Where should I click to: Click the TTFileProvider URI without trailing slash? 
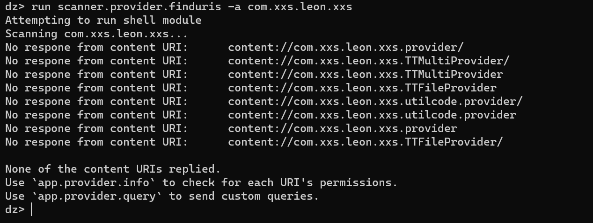coord(362,88)
